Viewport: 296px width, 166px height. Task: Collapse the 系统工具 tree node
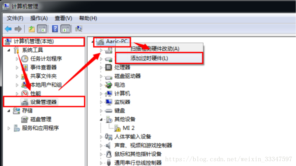[x=9, y=50]
